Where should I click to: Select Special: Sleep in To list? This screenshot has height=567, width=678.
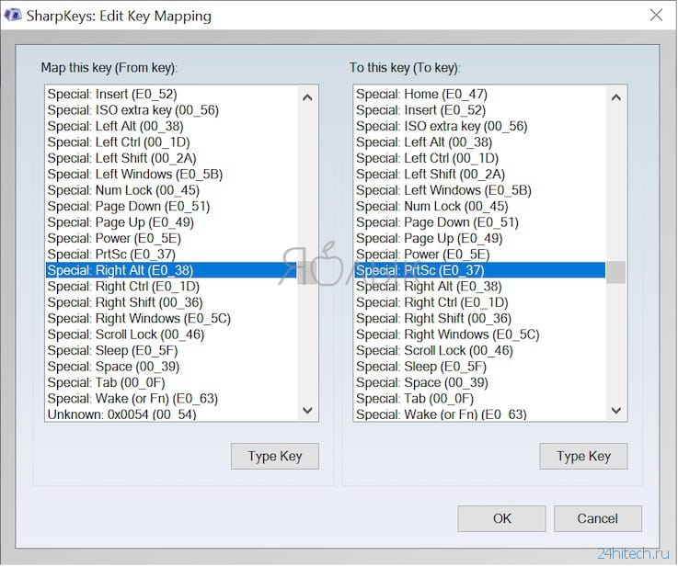480,366
